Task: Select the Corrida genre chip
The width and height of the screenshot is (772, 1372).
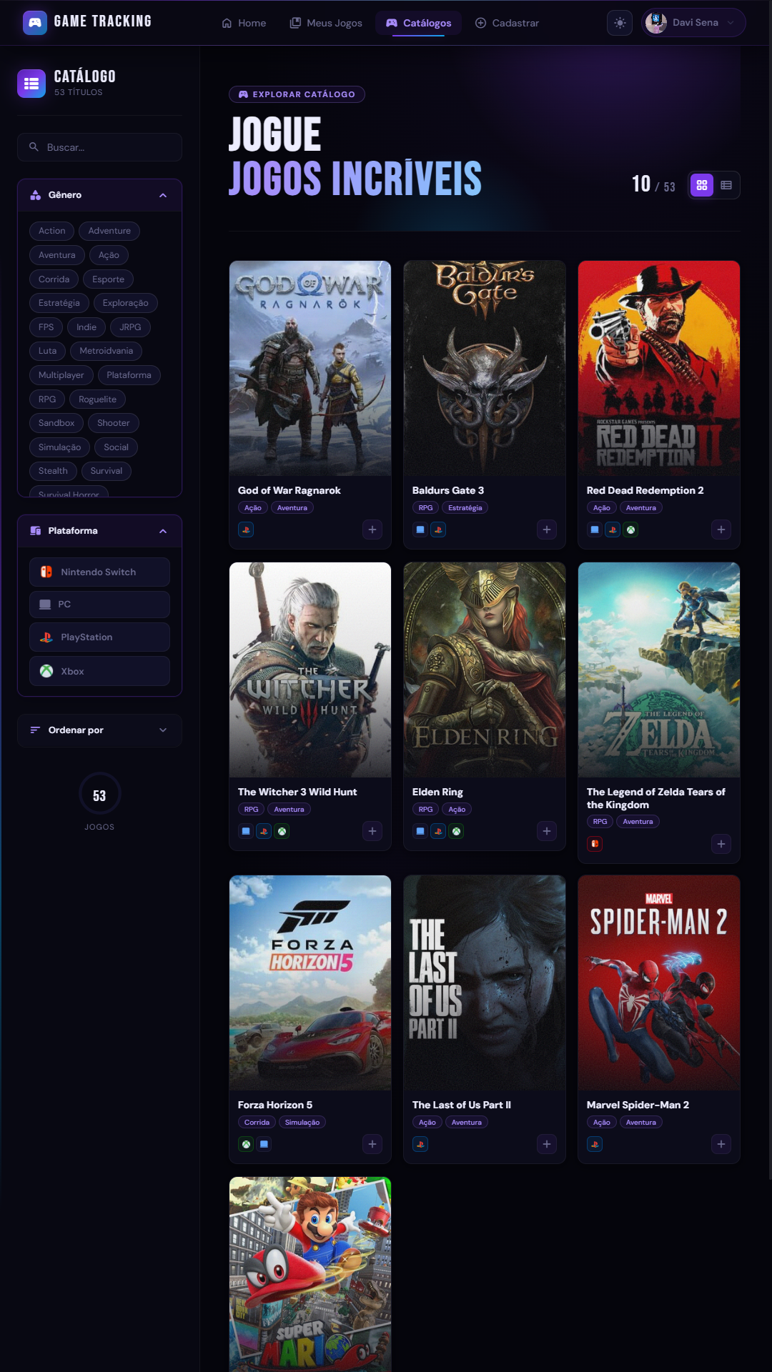Action: [x=54, y=279]
